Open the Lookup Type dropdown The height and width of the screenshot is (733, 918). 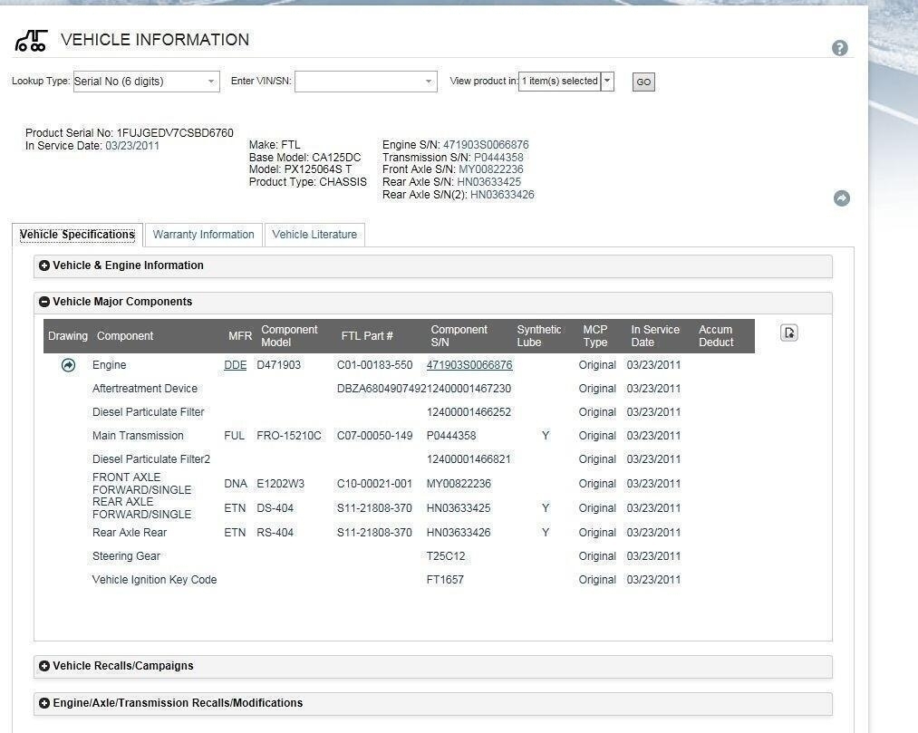(x=211, y=82)
